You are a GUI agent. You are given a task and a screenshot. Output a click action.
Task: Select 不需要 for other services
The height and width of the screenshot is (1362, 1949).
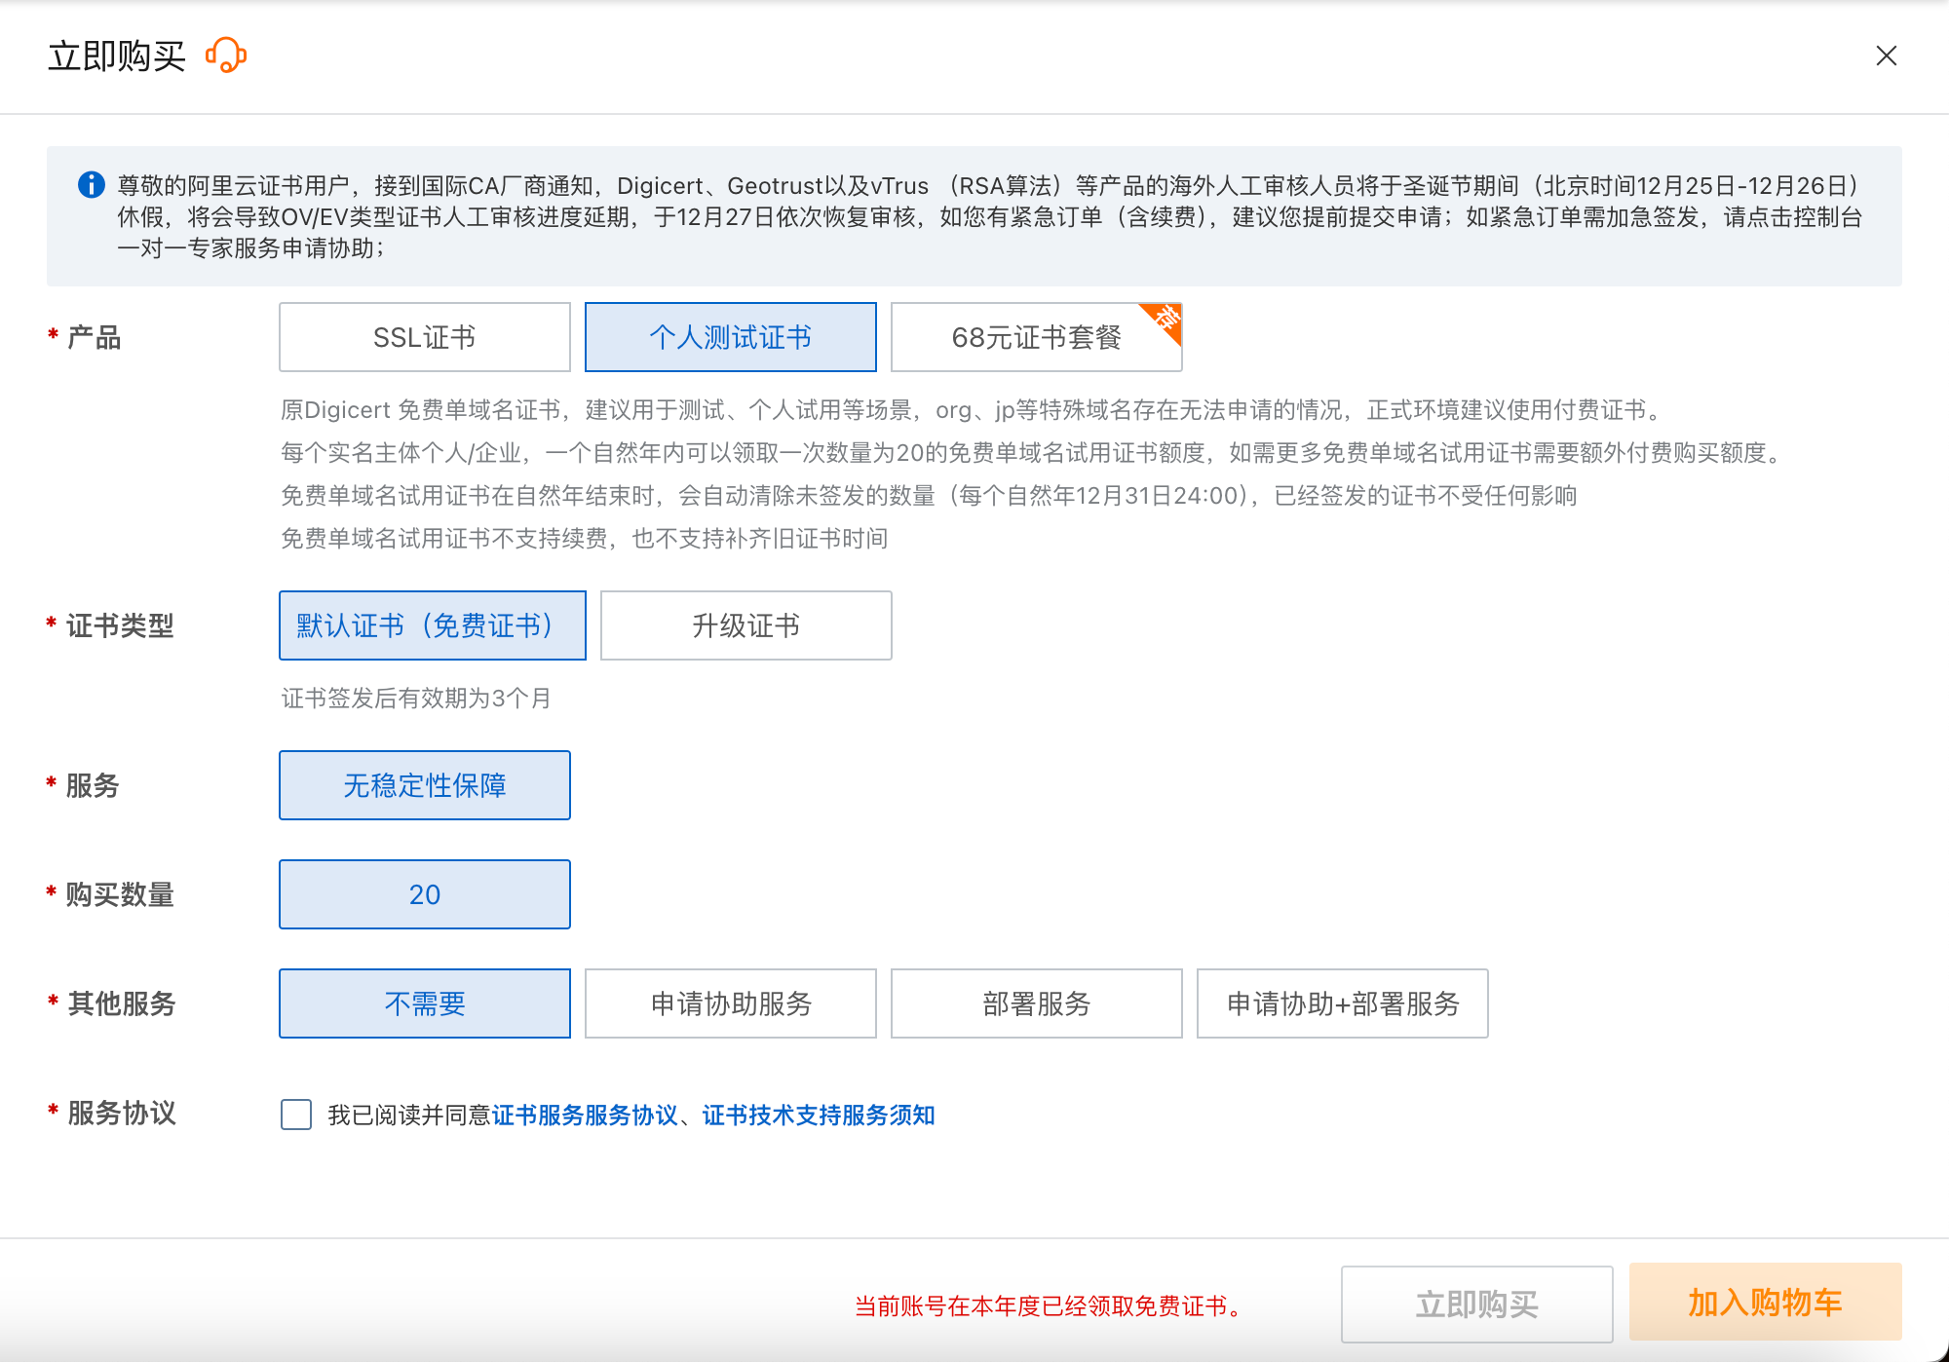click(x=424, y=1003)
